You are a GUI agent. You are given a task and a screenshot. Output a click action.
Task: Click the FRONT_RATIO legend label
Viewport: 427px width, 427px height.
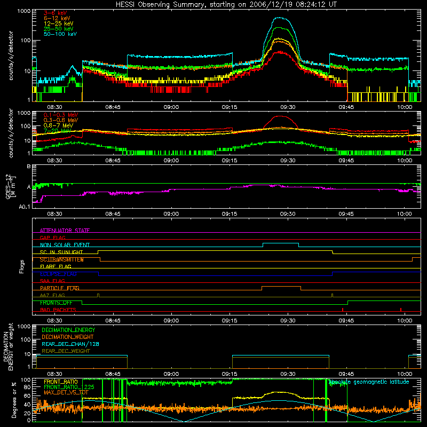tap(61, 382)
